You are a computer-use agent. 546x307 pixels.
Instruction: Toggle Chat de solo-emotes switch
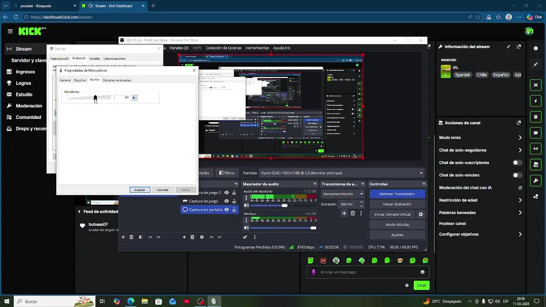(517, 175)
